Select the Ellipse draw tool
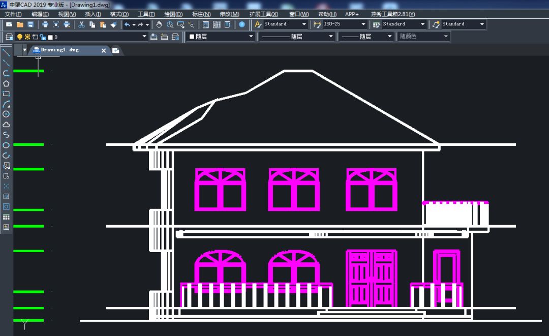This screenshot has height=336, width=549. pyautogui.click(x=6, y=145)
